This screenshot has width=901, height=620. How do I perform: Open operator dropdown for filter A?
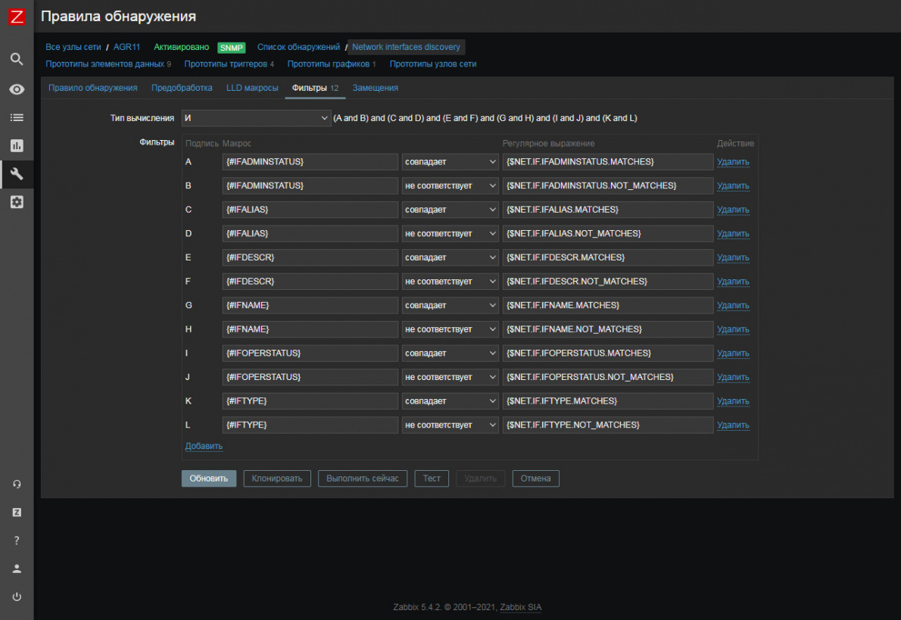[x=450, y=162]
